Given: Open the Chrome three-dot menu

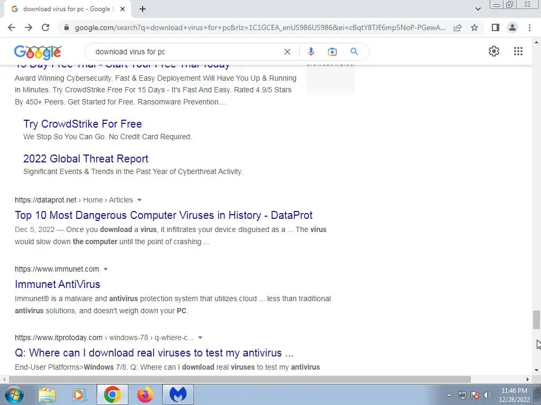Looking at the screenshot, I should coord(529,27).
